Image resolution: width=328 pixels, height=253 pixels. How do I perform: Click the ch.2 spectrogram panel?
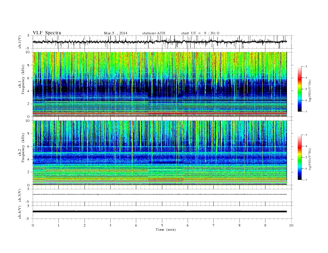point(159,153)
